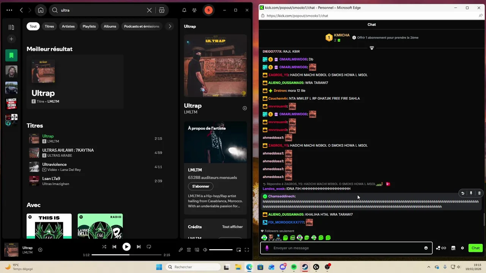Select the Artistes filter chip
Screen dimensions: 486x273
(x=68, y=26)
